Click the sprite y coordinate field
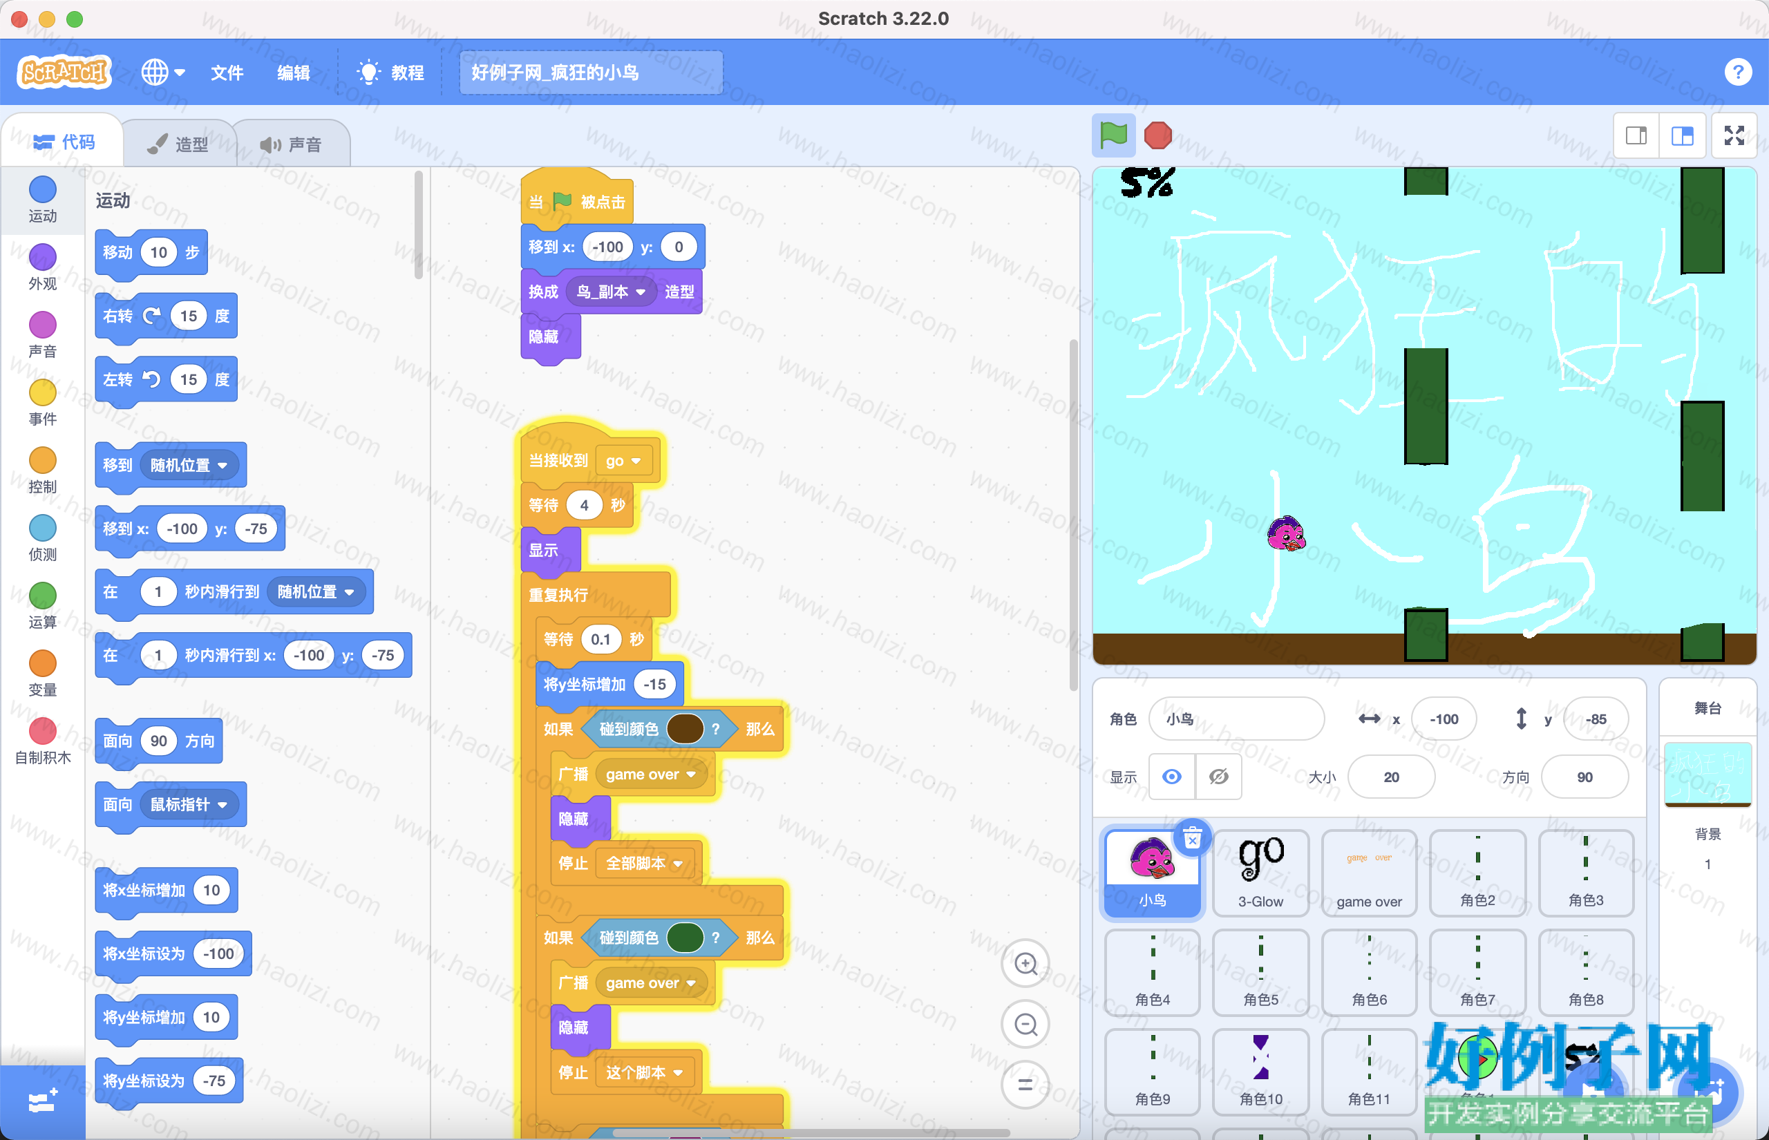The height and width of the screenshot is (1140, 1769). point(1596,719)
